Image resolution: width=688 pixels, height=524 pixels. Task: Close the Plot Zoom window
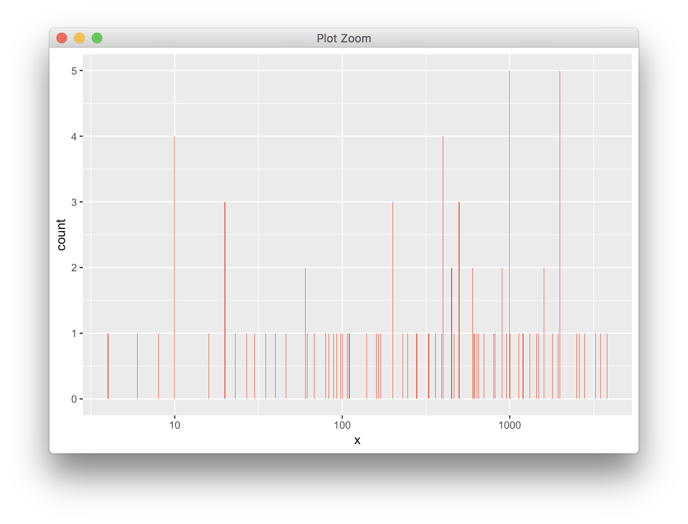[x=62, y=38]
